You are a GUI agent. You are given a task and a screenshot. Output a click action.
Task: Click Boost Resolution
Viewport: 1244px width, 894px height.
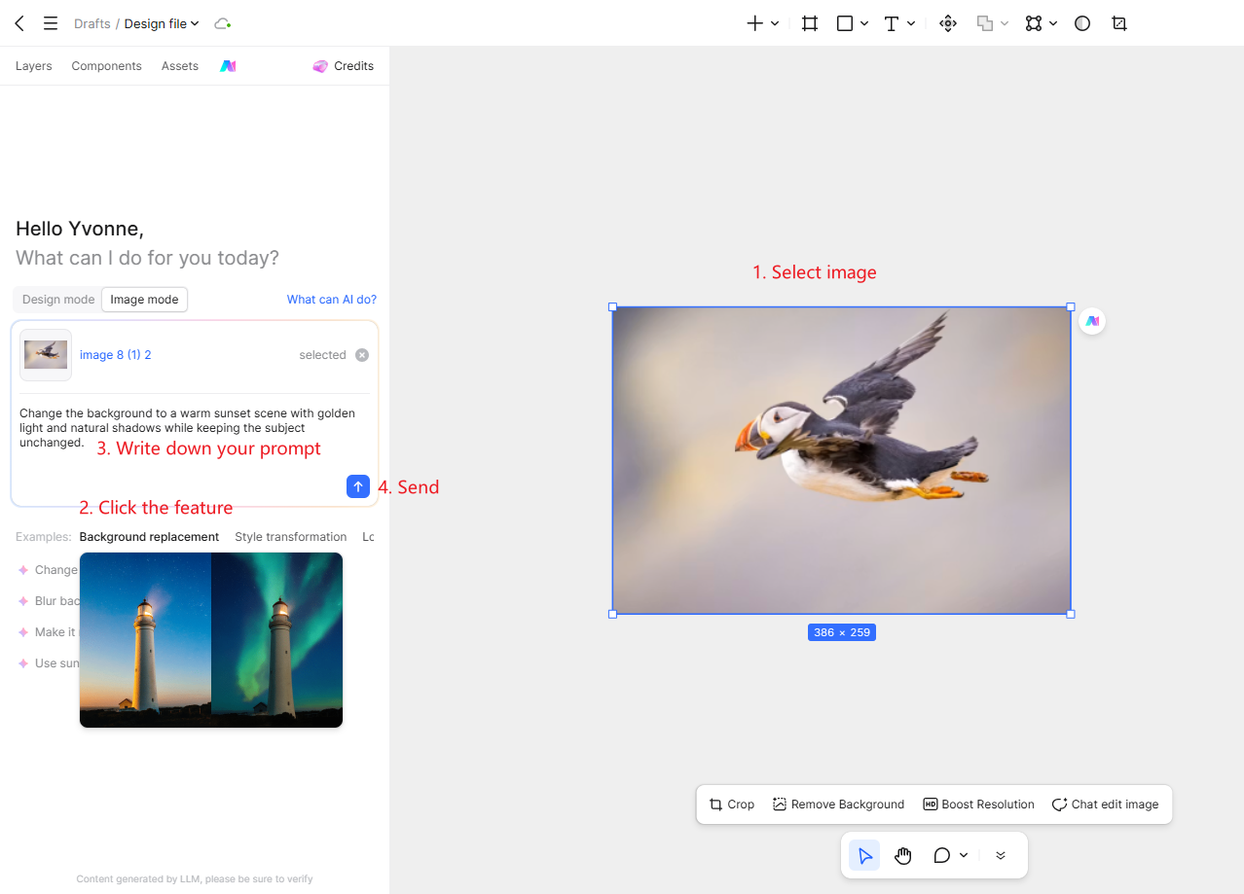point(978,805)
